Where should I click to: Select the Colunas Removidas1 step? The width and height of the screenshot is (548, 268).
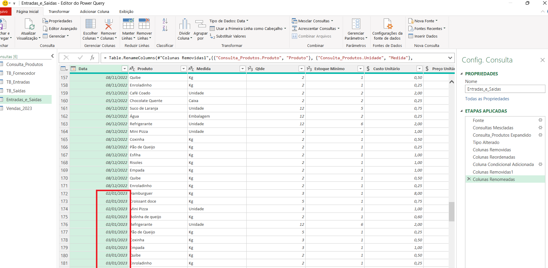point(493,172)
